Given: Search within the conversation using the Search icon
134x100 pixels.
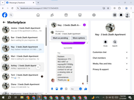Looking at the screenshot, I should click(115, 42).
